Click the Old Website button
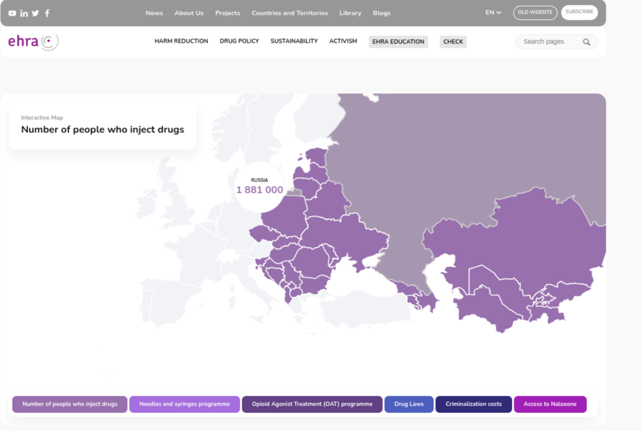The image size is (642, 431). (x=535, y=12)
